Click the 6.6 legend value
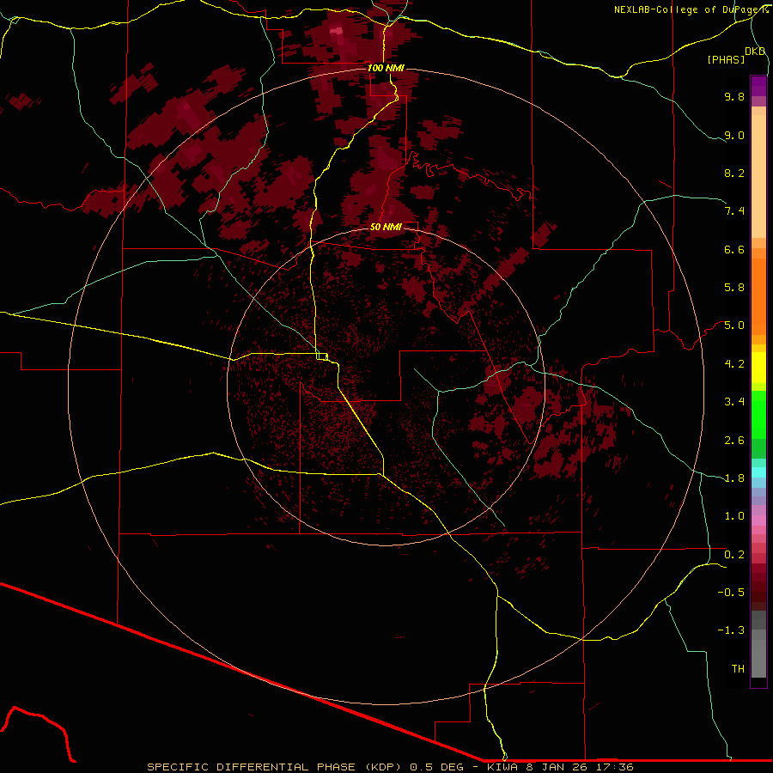The width and height of the screenshot is (773, 773). point(734,249)
